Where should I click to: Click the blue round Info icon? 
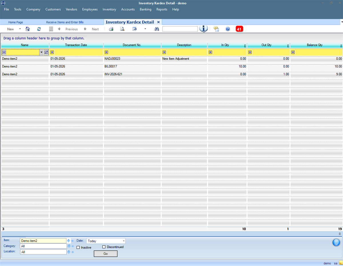tap(204, 29)
